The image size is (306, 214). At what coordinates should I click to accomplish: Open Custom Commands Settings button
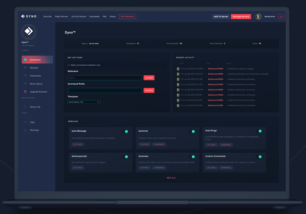pyautogui.click(x=212, y=168)
